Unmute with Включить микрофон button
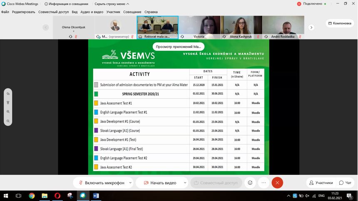Image resolution: width=358 pixels, height=201 pixels. [101, 183]
